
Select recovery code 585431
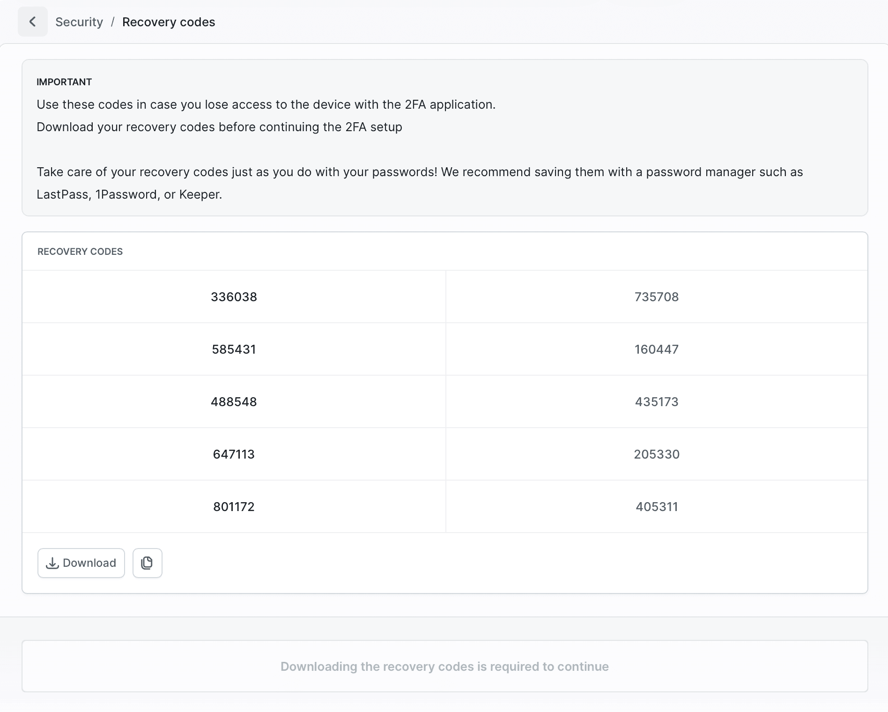click(x=234, y=349)
